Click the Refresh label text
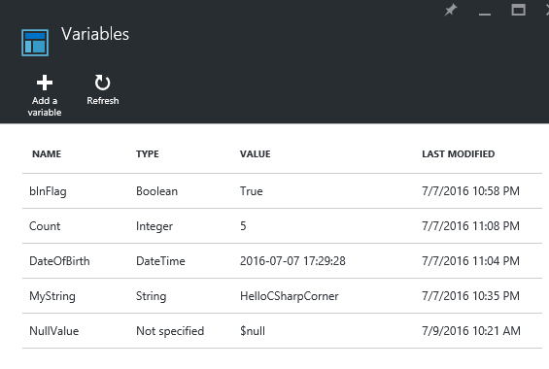Viewport: 549px width, 369px height. click(103, 101)
